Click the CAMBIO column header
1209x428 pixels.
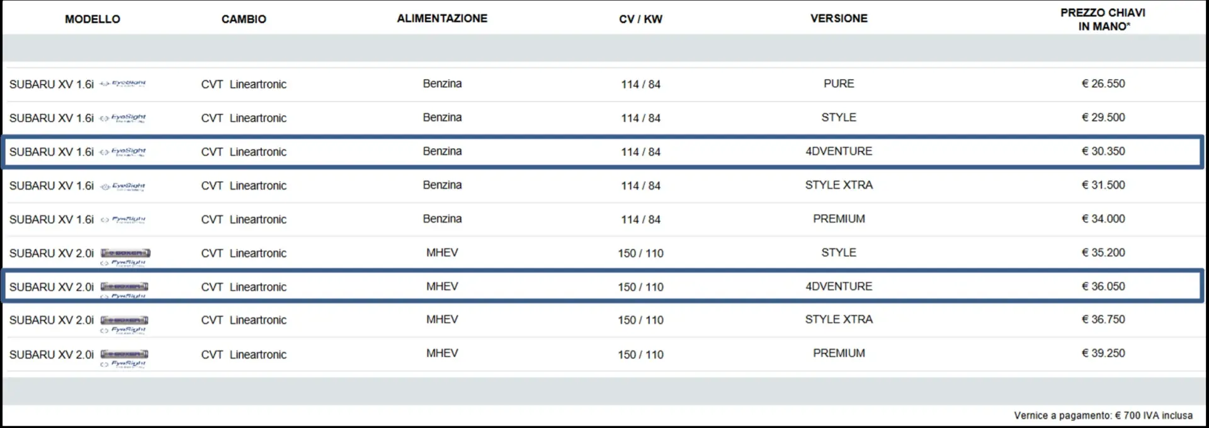[244, 19]
